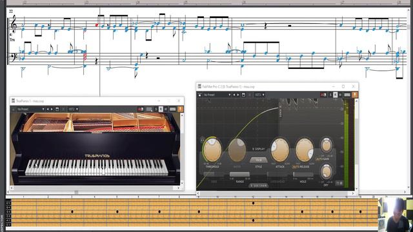This screenshot has width=413, height=232.
Task: Save preset in FabFilter window
Action: click(x=244, y=95)
